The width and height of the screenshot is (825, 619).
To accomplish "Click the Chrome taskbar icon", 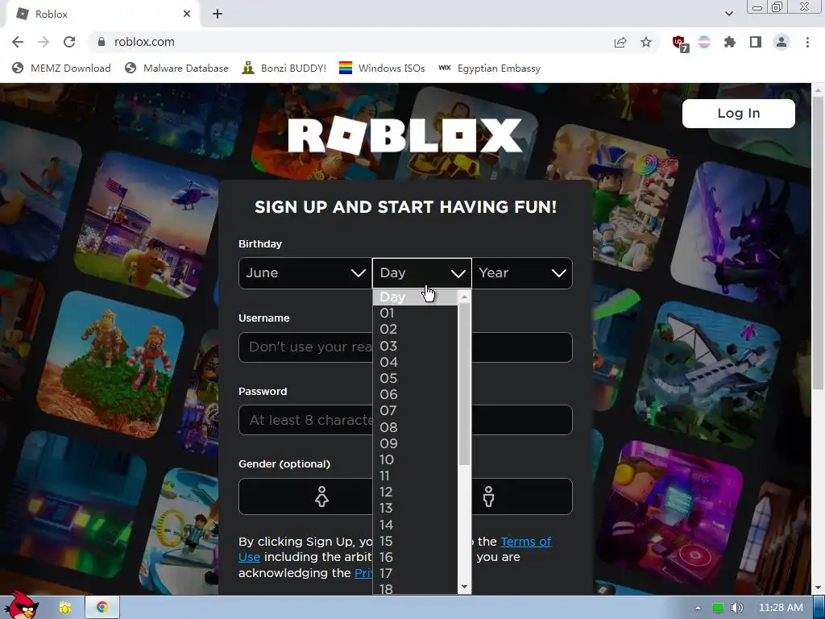I will (x=102, y=608).
